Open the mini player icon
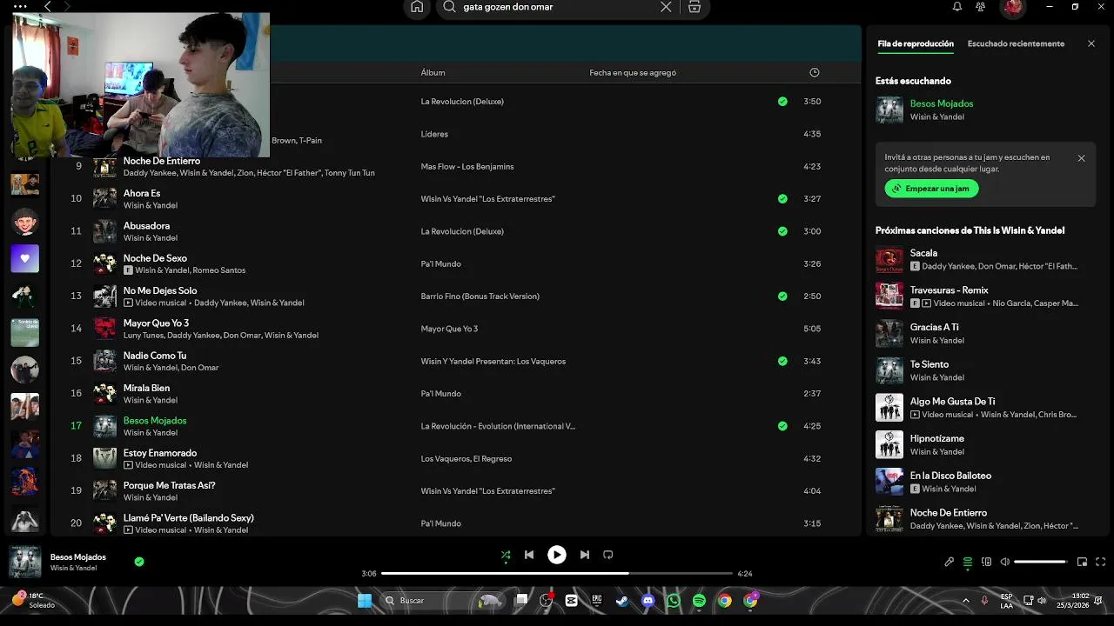Screen dimensions: 1114x626 point(1083,562)
